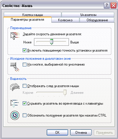
Task: Click the Короче trail label
Action: click(28, 93)
